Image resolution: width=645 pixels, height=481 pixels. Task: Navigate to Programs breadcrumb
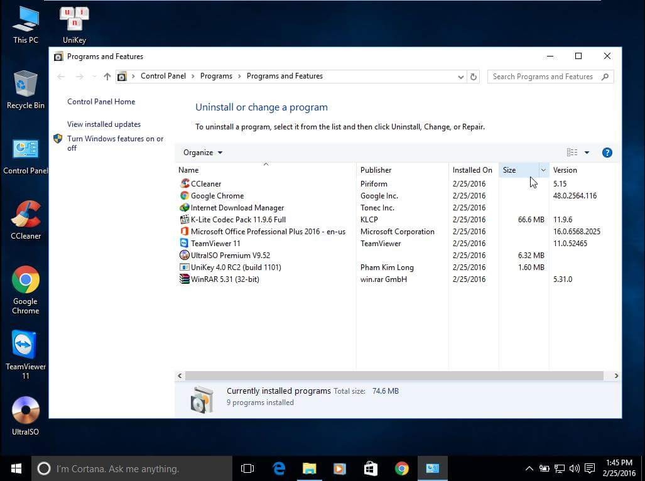(x=217, y=76)
